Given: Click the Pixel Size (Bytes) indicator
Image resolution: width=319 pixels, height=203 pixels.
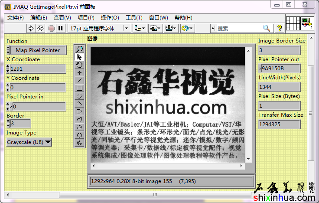Looking at the screenshot, I should 279,106.
